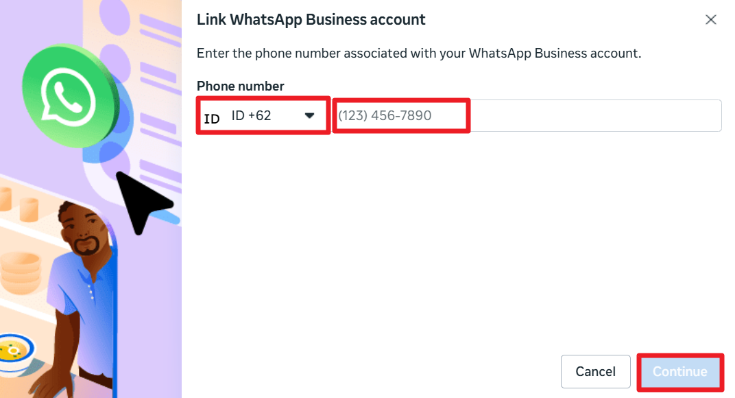Close the Link WhatsApp Business dialog

click(x=711, y=20)
